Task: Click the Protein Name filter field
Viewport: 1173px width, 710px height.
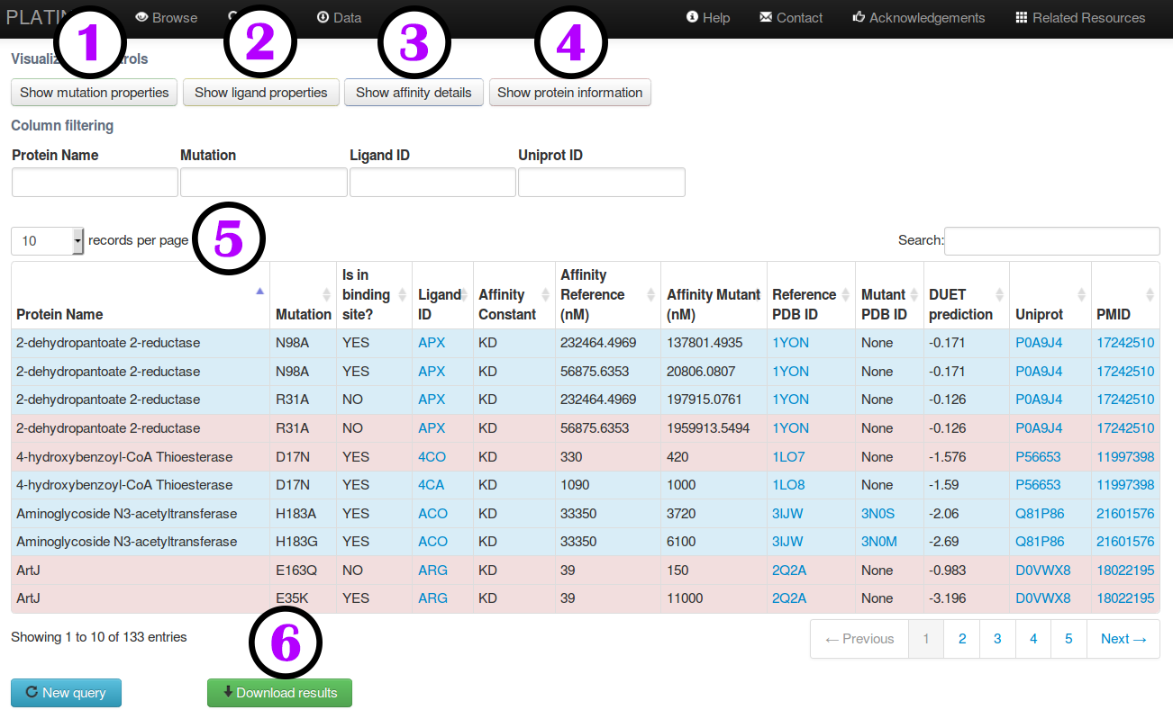Action: tap(95, 183)
